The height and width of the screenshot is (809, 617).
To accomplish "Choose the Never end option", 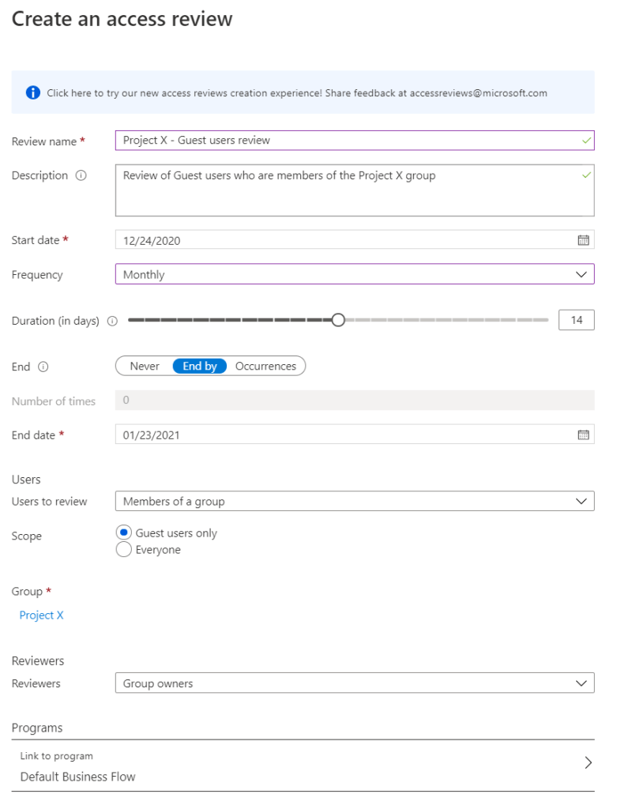I will point(145,366).
